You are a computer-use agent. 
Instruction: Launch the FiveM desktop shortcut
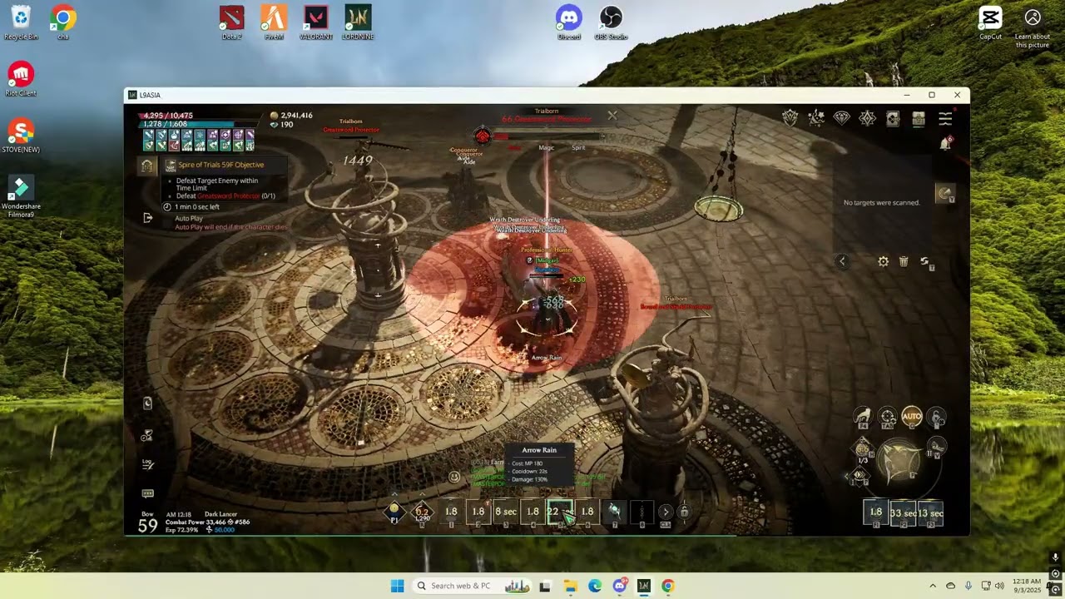[274, 22]
